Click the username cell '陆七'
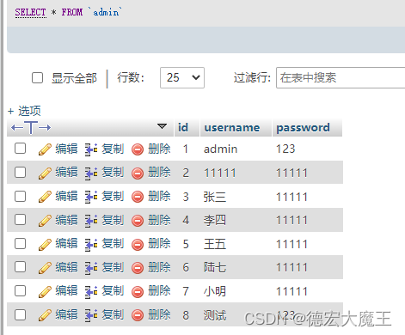This screenshot has height=335, width=405. [215, 268]
